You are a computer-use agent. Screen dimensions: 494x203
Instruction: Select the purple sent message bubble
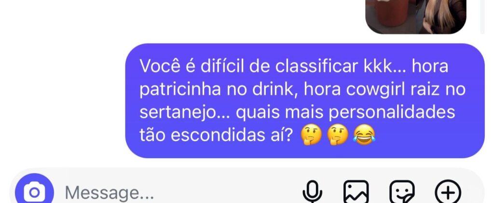[305, 101]
